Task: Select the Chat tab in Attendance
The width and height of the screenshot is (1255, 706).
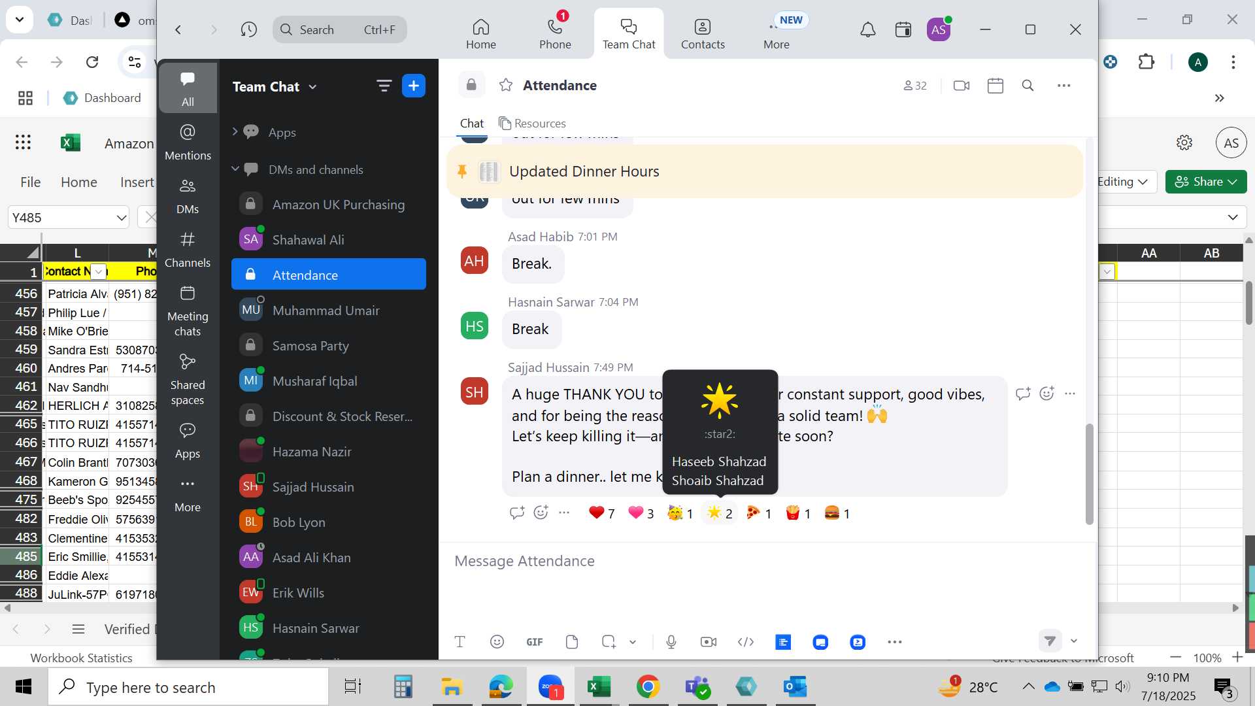Action: [x=472, y=124]
